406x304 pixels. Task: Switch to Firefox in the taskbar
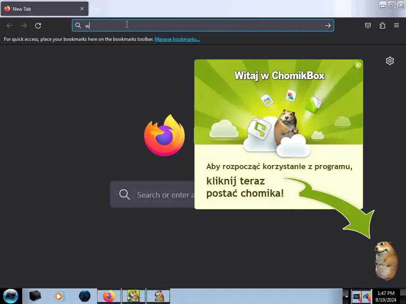[109, 296]
